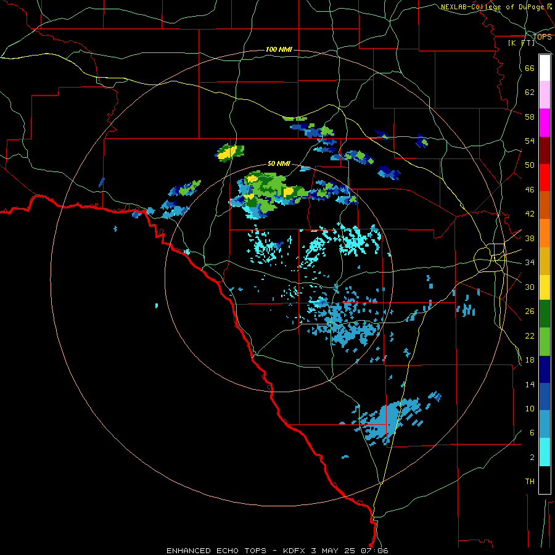
Task: Select the sky blue legend swatch
Action: pos(545,424)
